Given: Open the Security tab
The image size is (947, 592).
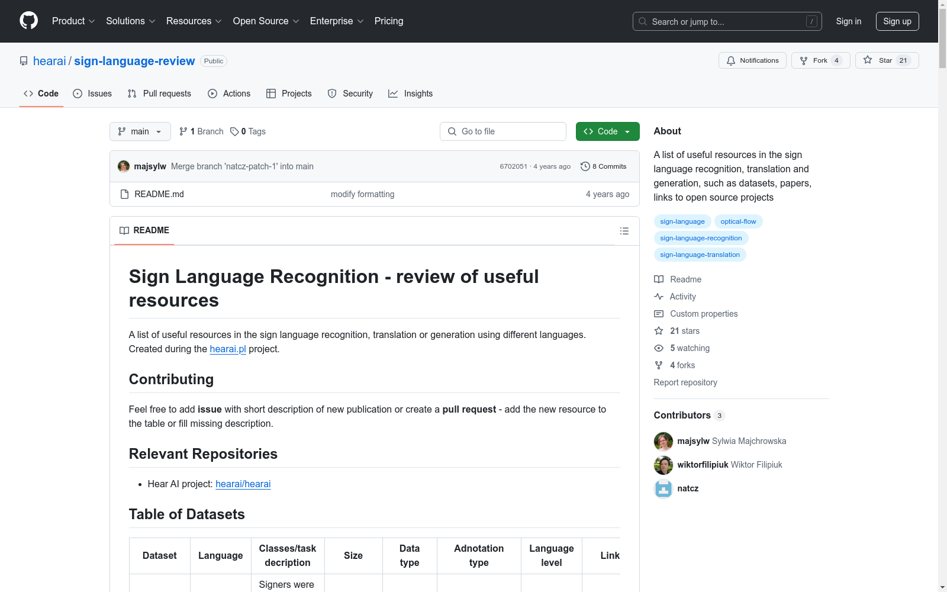Looking at the screenshot, I should tap(350, 94).
